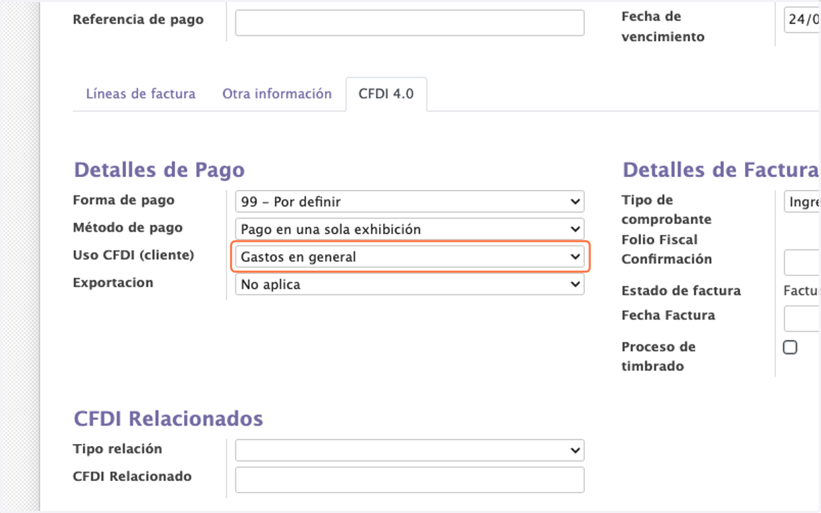Click the Forma de pago label
821x513 pixels.
[124, 200]
